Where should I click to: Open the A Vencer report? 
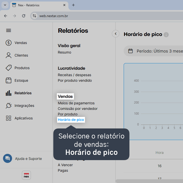tap(65, 165)
